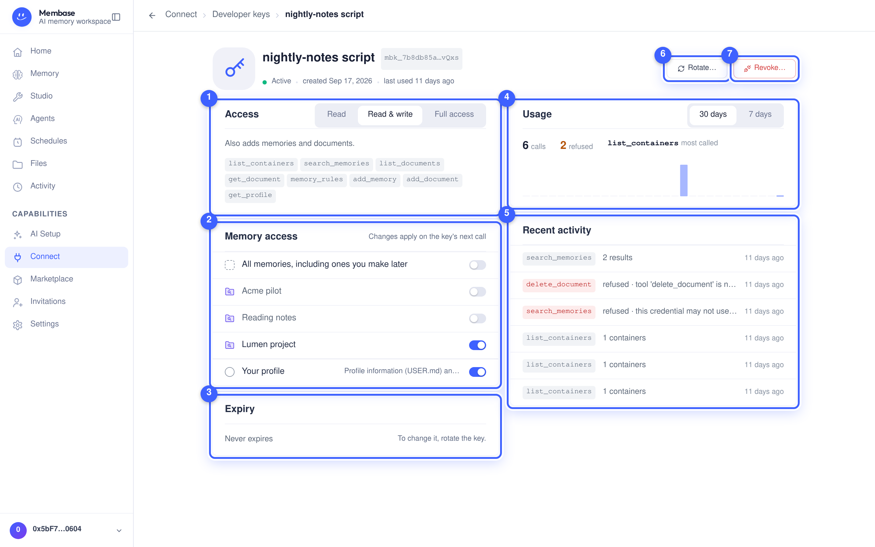
Task: Select the Full access tab
Action: coord(454,115)
